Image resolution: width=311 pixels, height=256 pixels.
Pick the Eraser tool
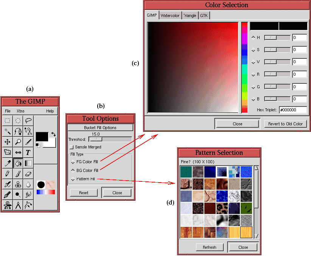[28, 174]
